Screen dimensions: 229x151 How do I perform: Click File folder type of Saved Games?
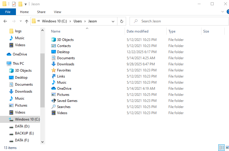pyautogui.click(x=176, y=101)
